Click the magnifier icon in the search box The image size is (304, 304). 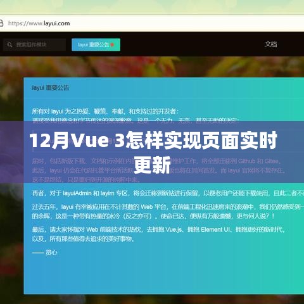(9, 45)
